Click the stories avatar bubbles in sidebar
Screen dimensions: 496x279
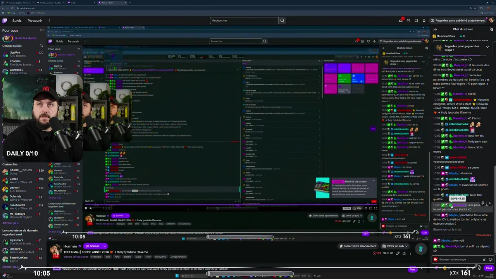(7, 38)
